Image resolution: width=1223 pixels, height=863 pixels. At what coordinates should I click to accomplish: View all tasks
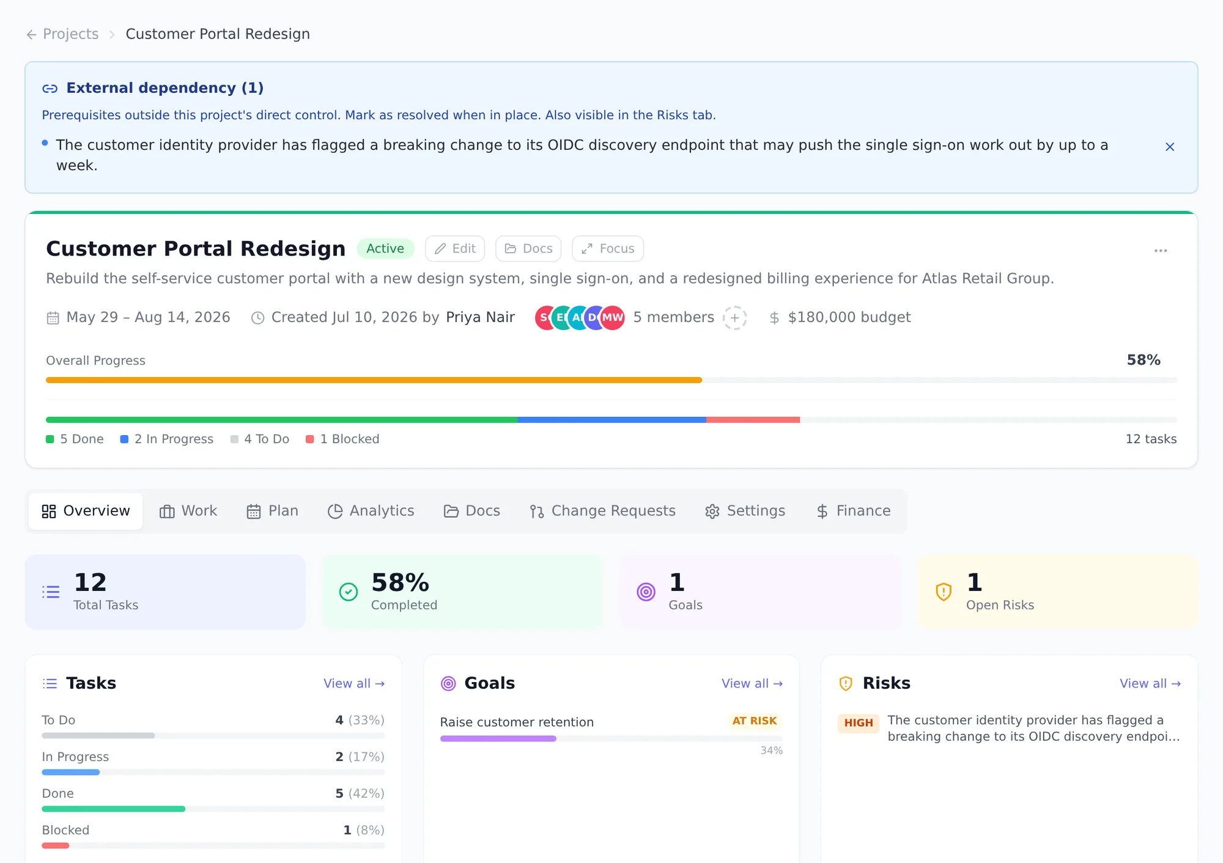point(354,683)
